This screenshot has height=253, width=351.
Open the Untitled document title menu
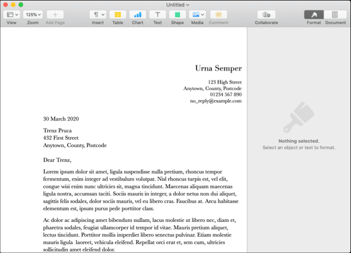(x=178, y=5)
